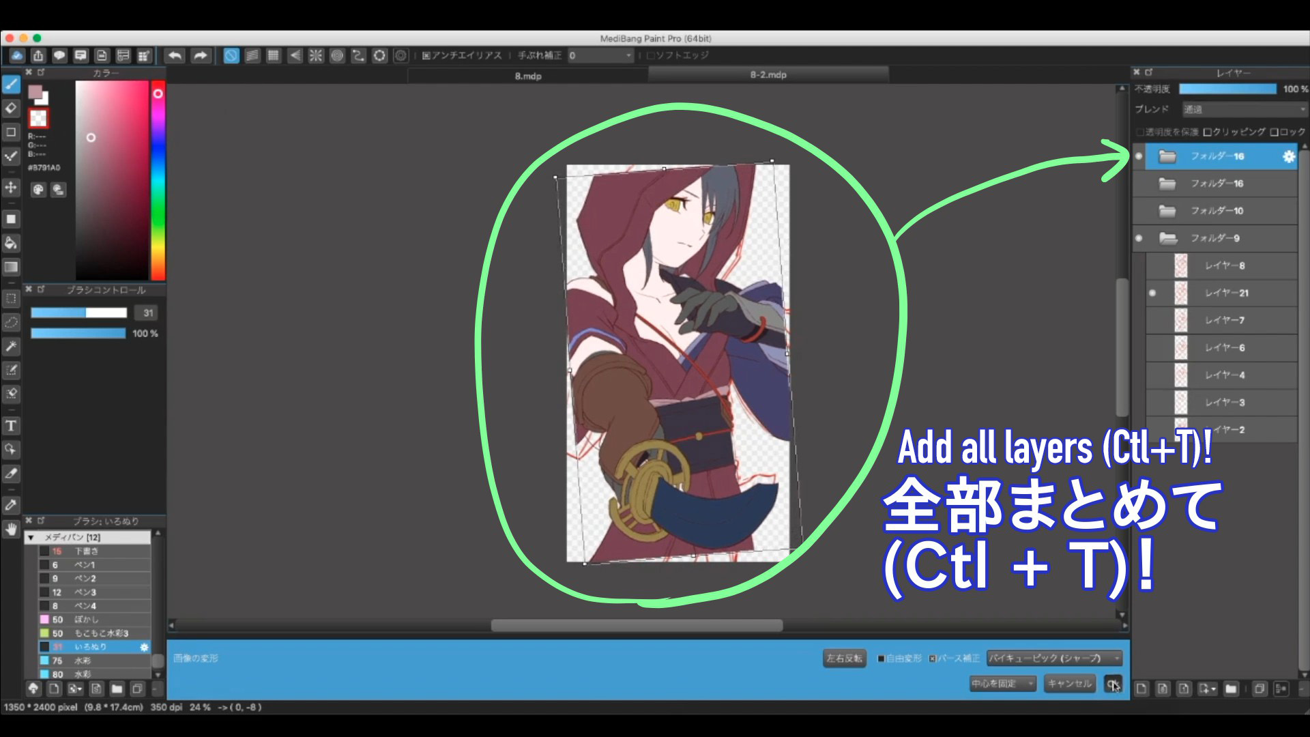Select the Brush tool in the left toolbar
This screenshot has height=737, width=1310.
pos(11,85)
